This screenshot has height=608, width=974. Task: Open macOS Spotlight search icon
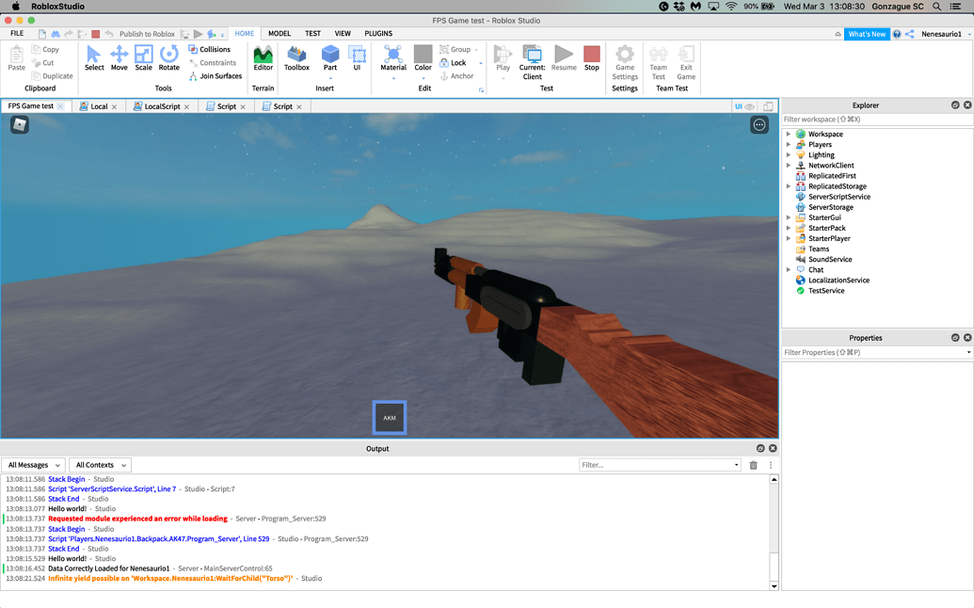[x=936, y=7]
